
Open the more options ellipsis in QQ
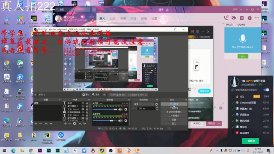(x=257, y=18)
